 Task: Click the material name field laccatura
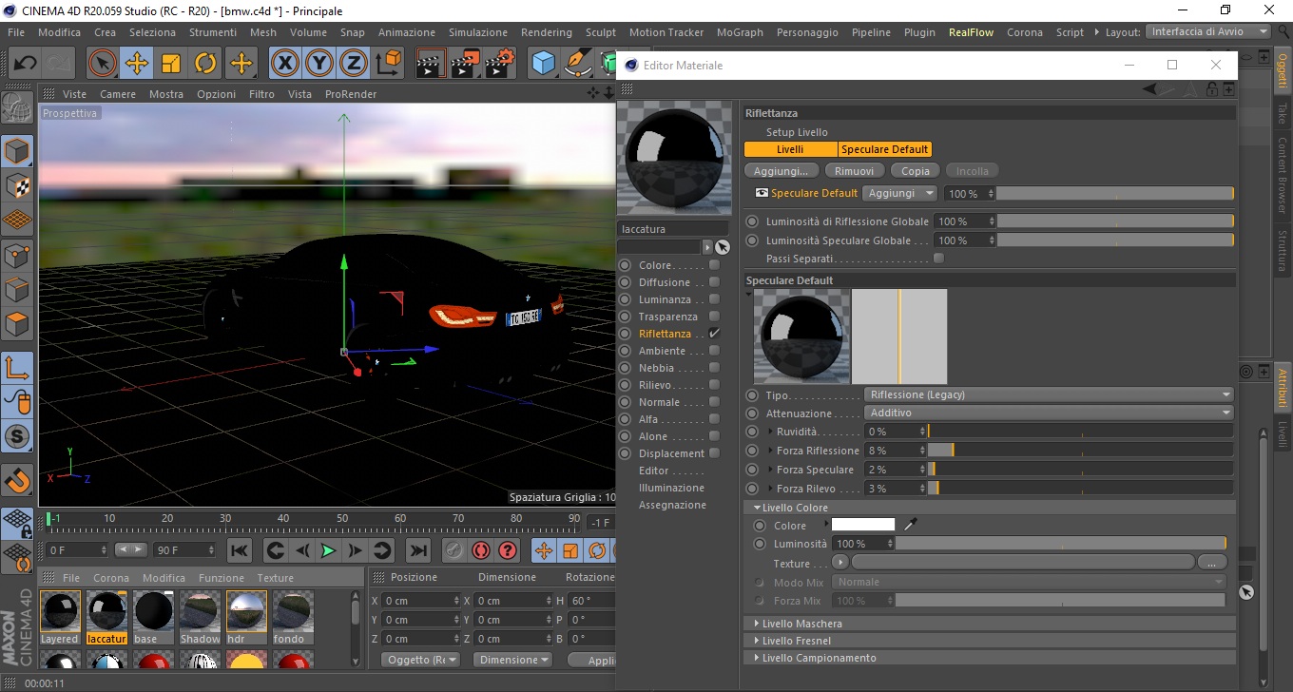(x=672, y=229)
